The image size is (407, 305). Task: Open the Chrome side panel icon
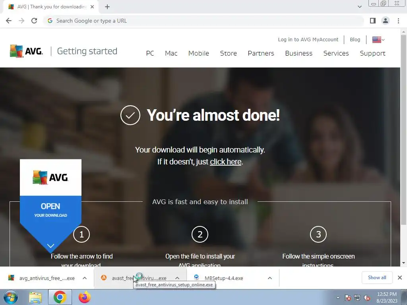[x=373, y=21]
